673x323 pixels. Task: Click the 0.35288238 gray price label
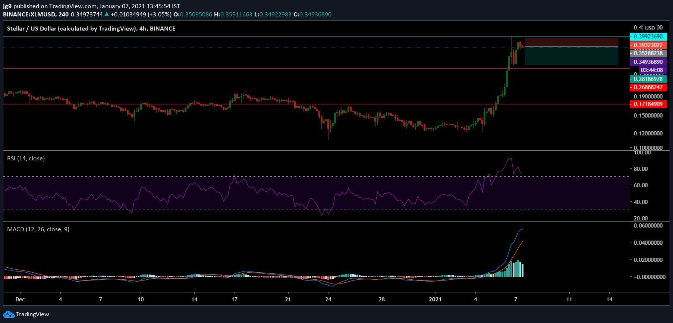pyautogui.click(x=648, y=53)
